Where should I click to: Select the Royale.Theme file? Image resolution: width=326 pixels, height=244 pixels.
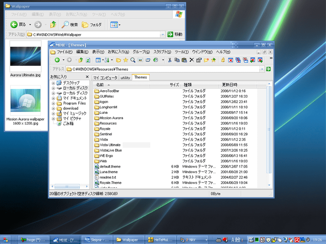[x=108, y=183]
